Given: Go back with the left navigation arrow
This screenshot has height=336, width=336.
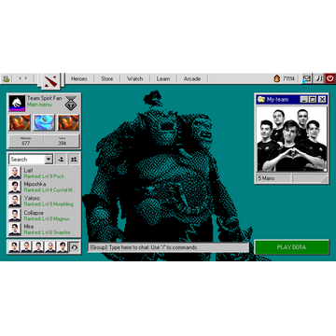Looking at the screenshot, I should coord(20,78).
